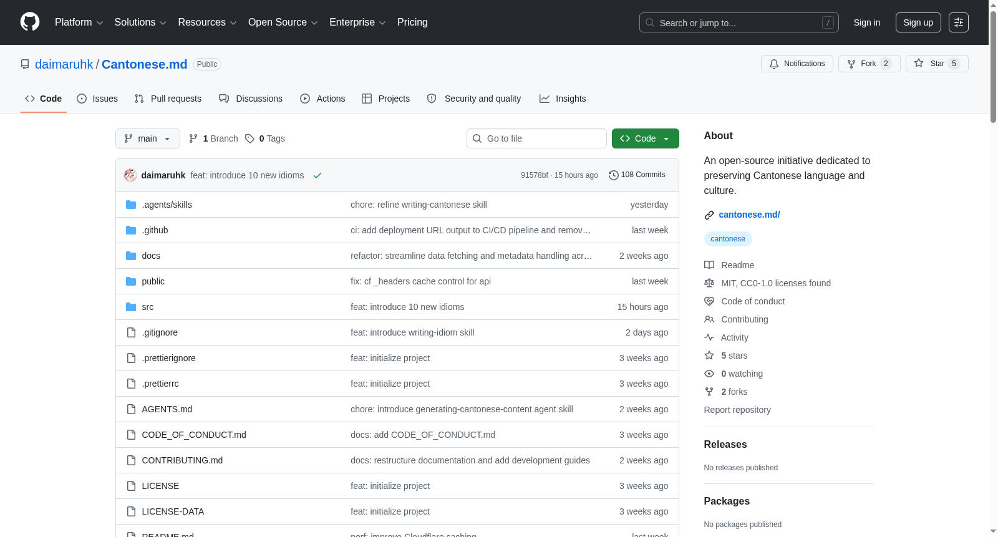Open the Projects tab

[386, 99]
